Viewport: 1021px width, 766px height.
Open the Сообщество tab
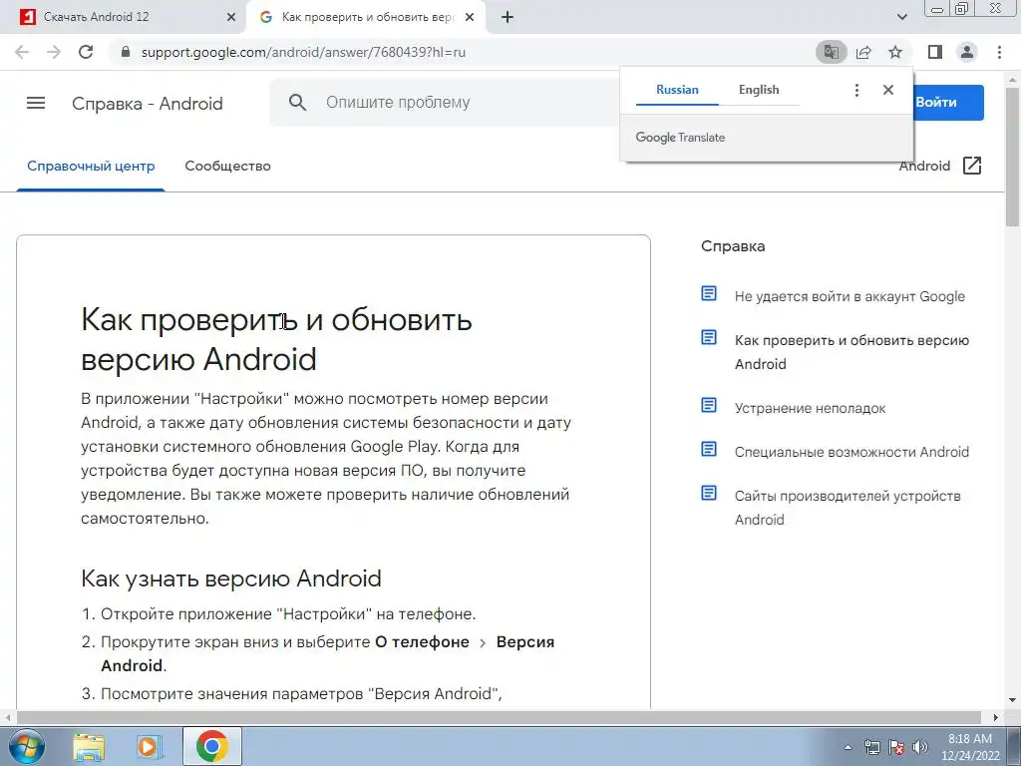pos(228,167)
